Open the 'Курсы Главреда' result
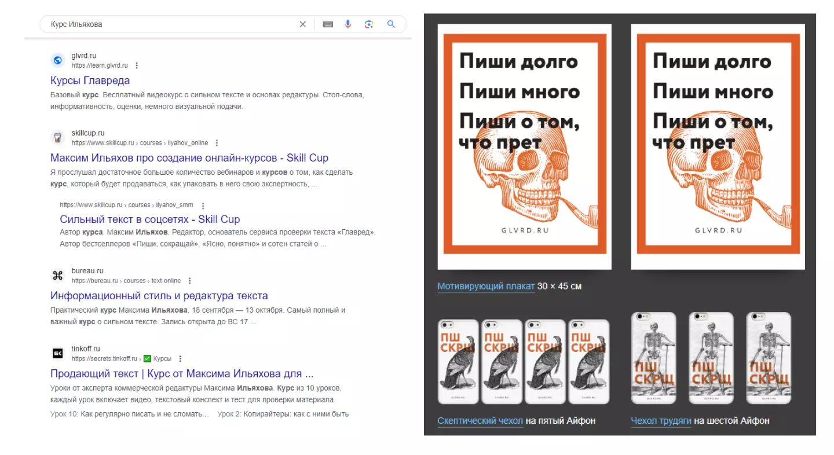The height and width of the screenshot is (455, 834). pyautogui.click(x=90, y=80)
